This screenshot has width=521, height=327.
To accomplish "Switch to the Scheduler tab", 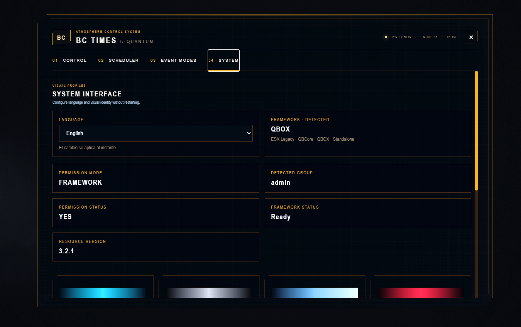I will click(118, 61).
